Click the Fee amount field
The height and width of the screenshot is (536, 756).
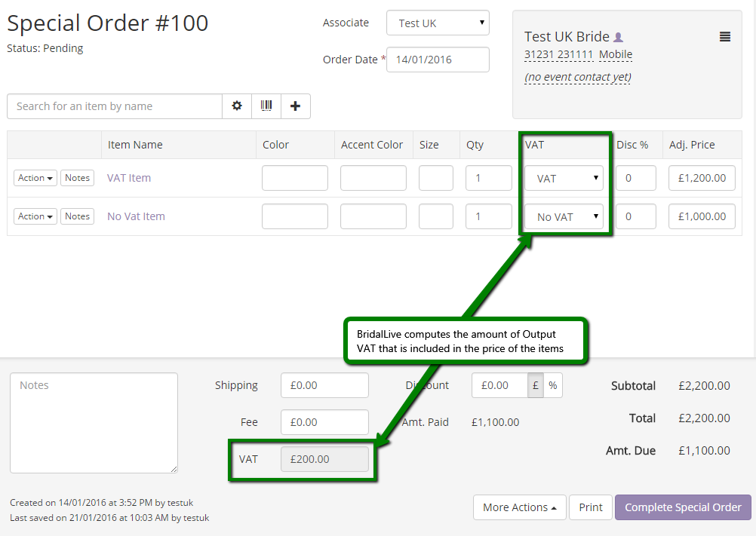324,422
